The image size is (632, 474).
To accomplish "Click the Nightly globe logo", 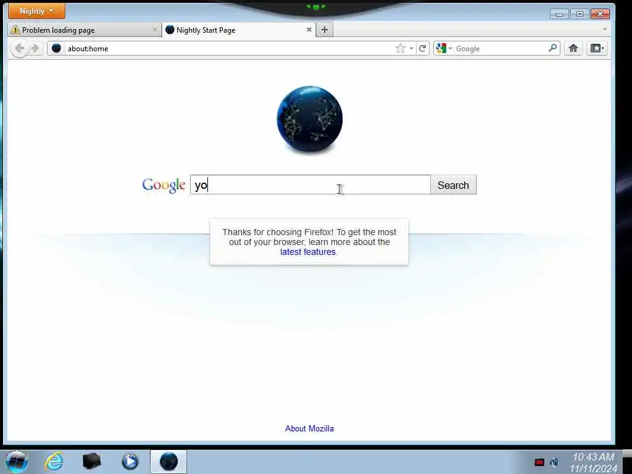I will coord(310,119).
